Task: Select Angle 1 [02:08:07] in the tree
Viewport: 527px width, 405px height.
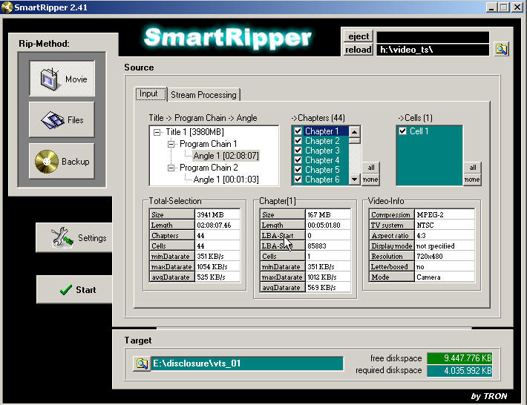Action: (226, 156)
